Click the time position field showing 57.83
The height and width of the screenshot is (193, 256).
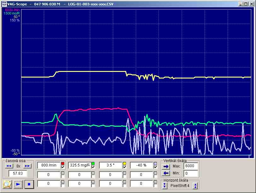[18, 173]
